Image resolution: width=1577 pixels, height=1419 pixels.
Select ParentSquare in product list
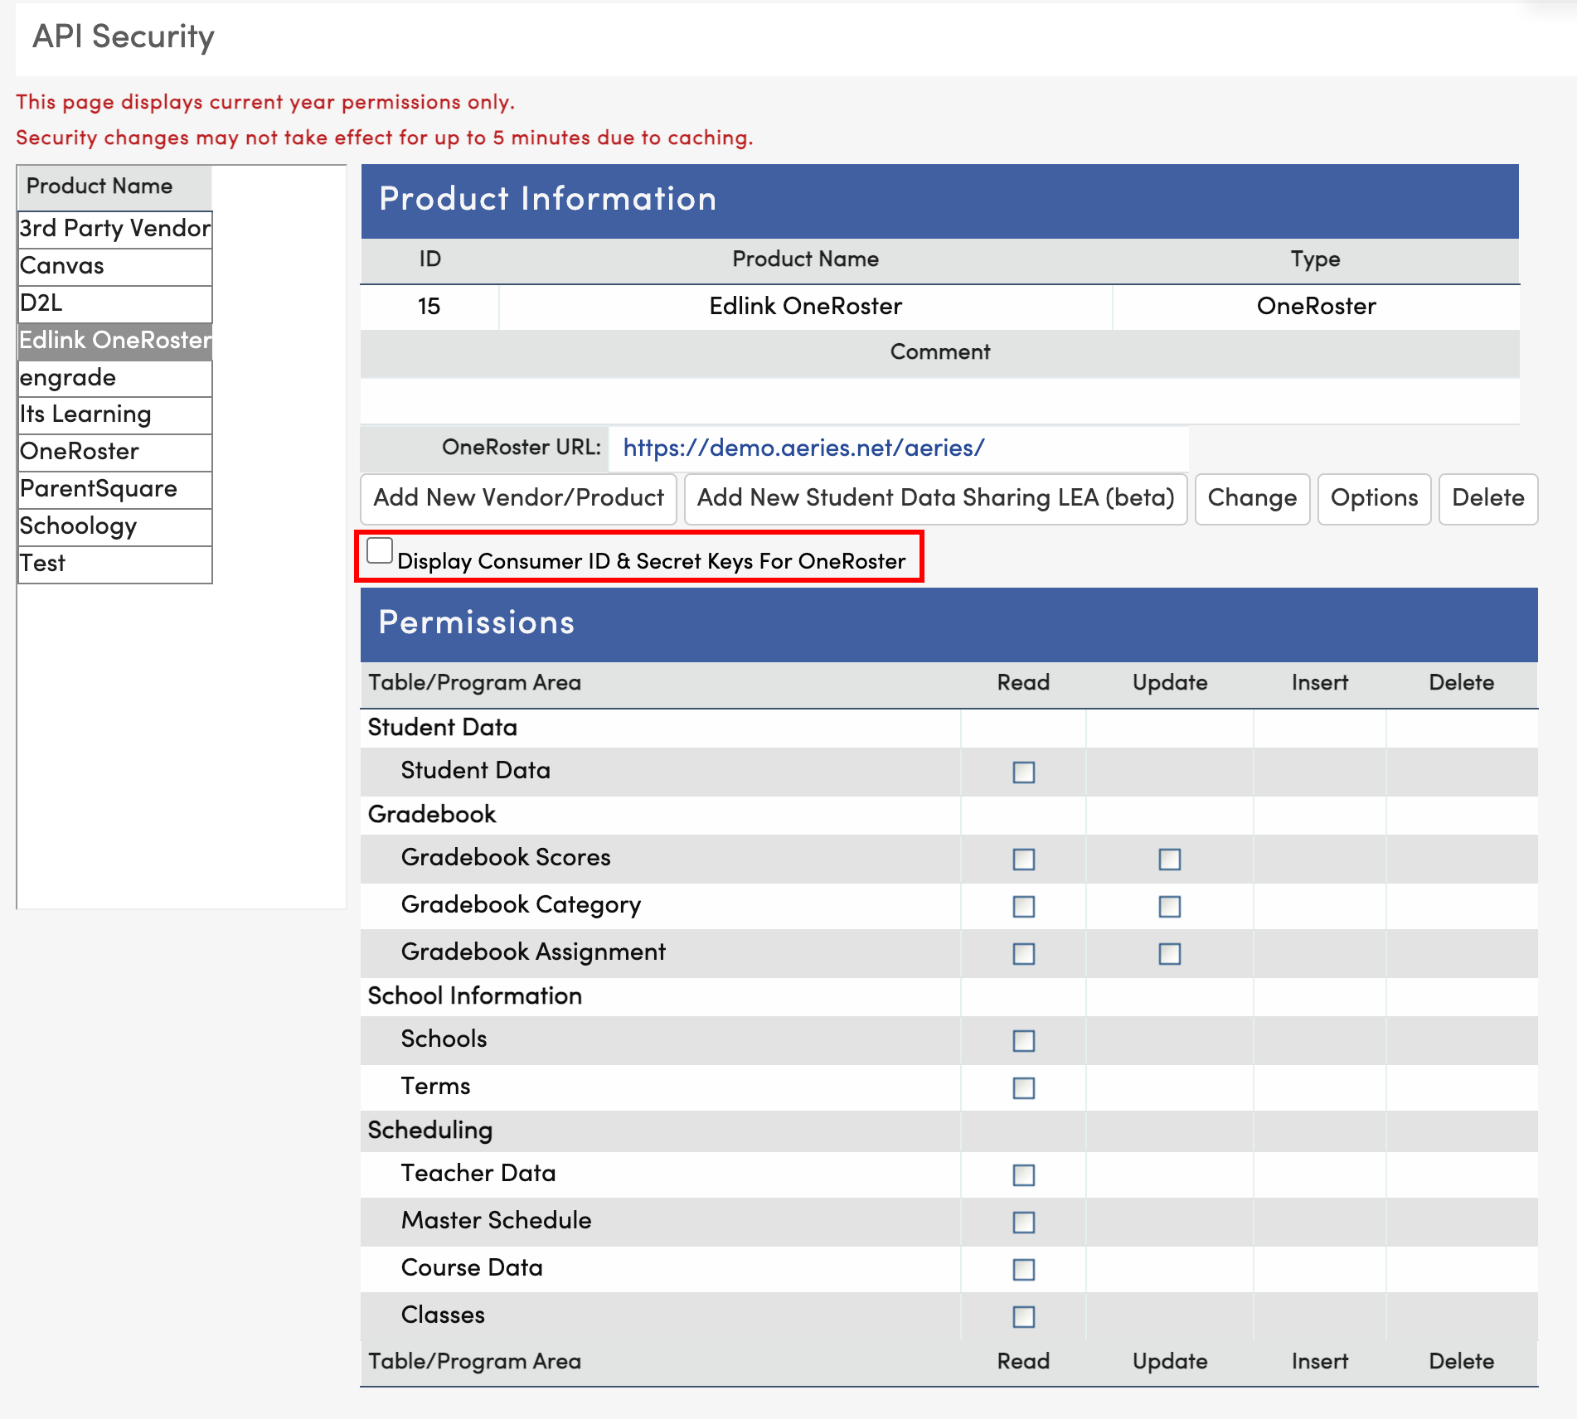tap(115, 489)
